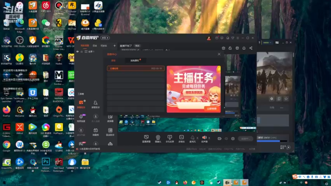Screen dimensions: 331x186
Task: Open the gift box icon above preview
Action: (x=223, y=48)
